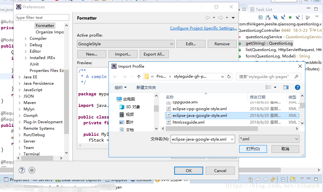The height and width of the screenshot is (192, 323).
Task: Close the Import Profile dialog
Action: tap(300, 66)
